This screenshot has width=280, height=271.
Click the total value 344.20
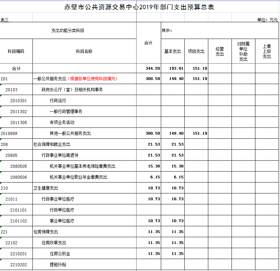[x=153, y=68]
